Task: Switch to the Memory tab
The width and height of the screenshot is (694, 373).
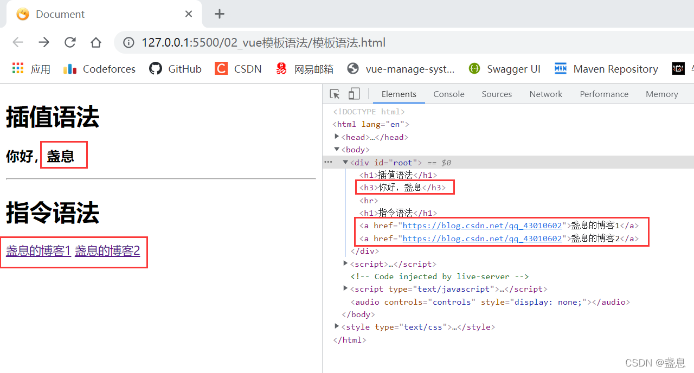Action: point(661,94)
